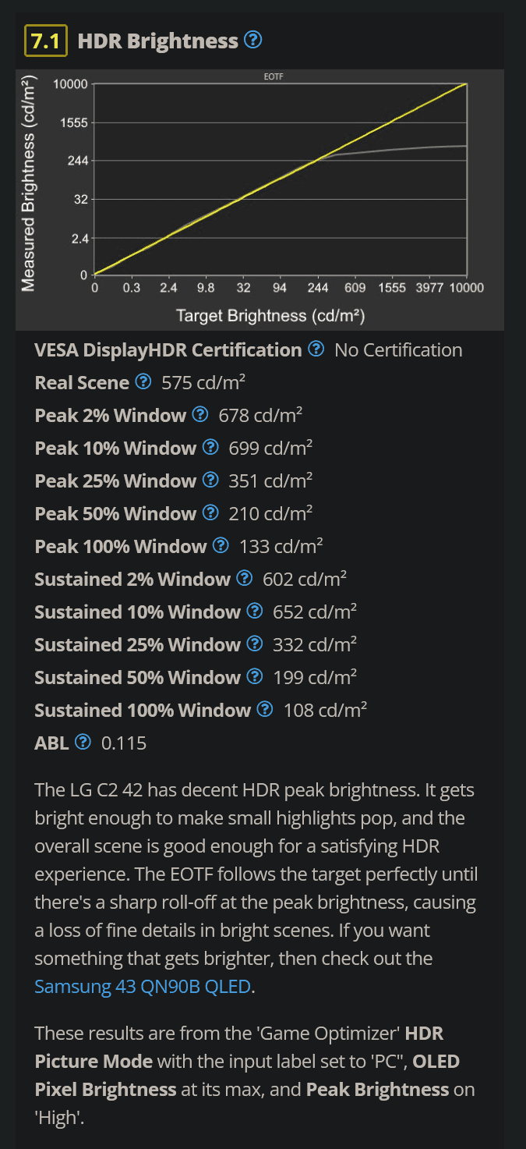Open the Samsung 43 QN90B QLED link
The height and width of the screenshot is (1149, 526).
click(x=143, y=987)
